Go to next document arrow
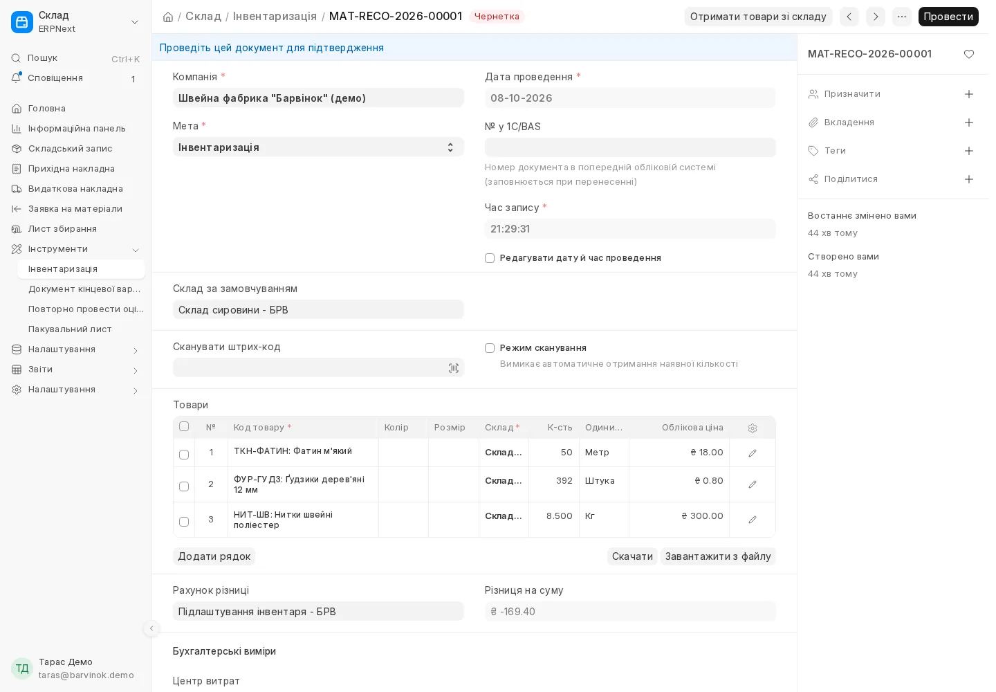Viewport: 996px width, 692px height. 876,17
